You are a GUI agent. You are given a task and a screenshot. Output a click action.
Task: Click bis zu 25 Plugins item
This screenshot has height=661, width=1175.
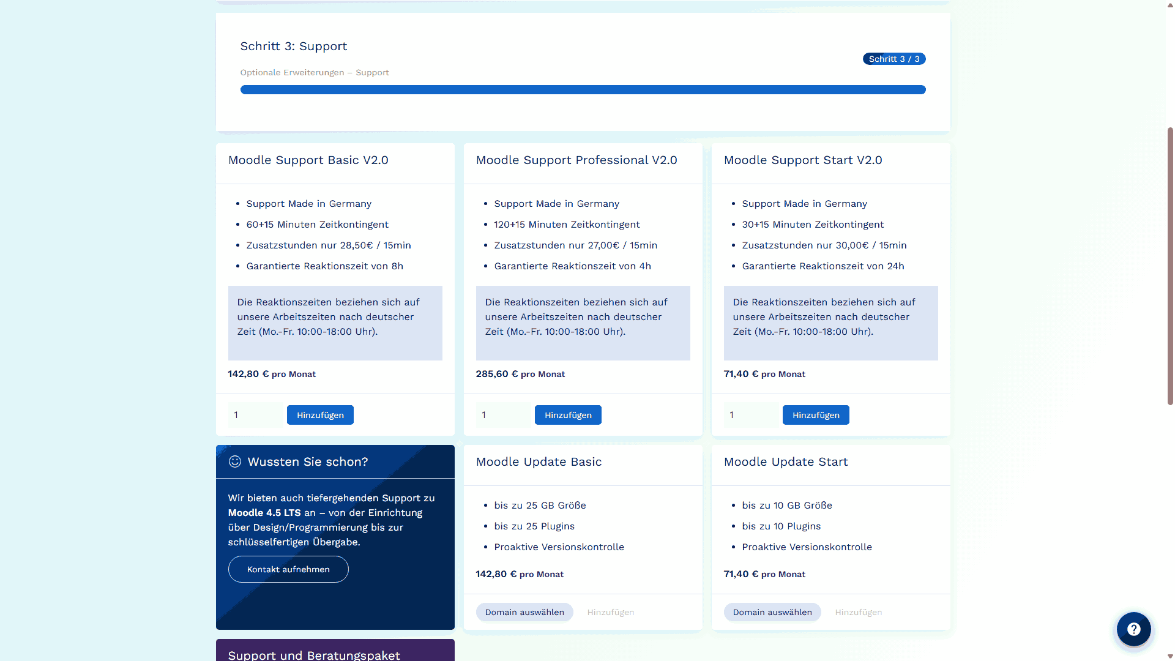534,526
